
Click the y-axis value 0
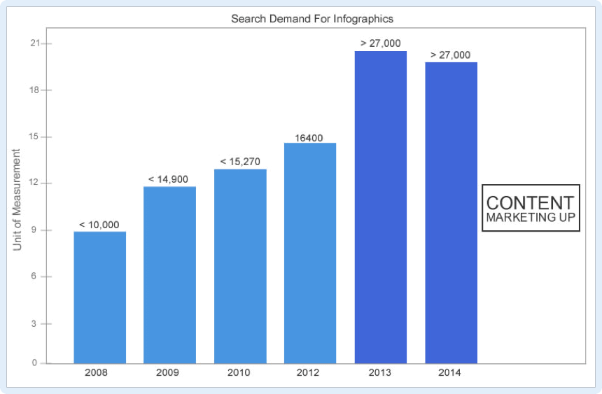[x=34, y=363]
